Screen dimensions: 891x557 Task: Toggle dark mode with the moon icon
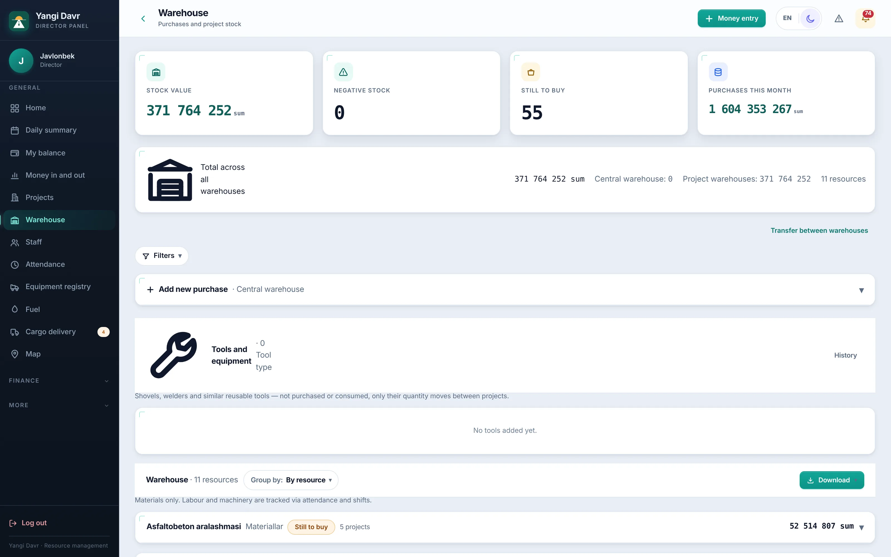(810, 18)
